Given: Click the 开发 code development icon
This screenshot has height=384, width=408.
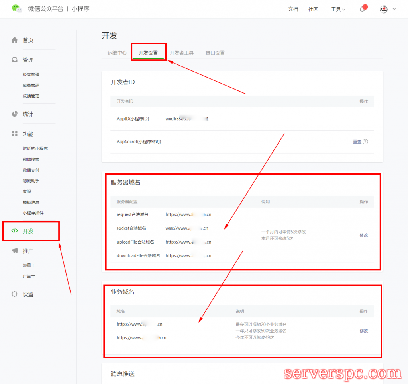Looking at the screenshot, I should click(14, 230).
